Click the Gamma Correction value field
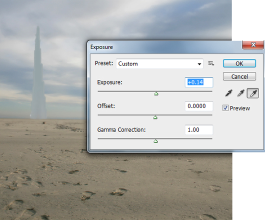Viewport: 265px width, 220px height. [x=199, y=130]
